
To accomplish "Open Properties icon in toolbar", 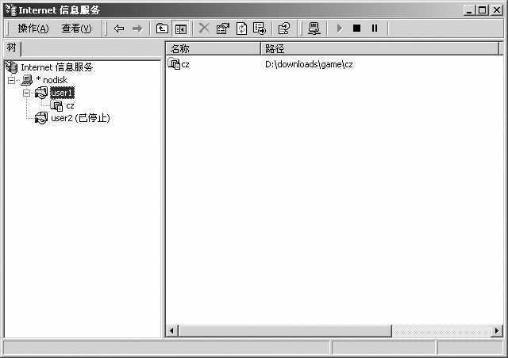I will (x=222, y=29).
